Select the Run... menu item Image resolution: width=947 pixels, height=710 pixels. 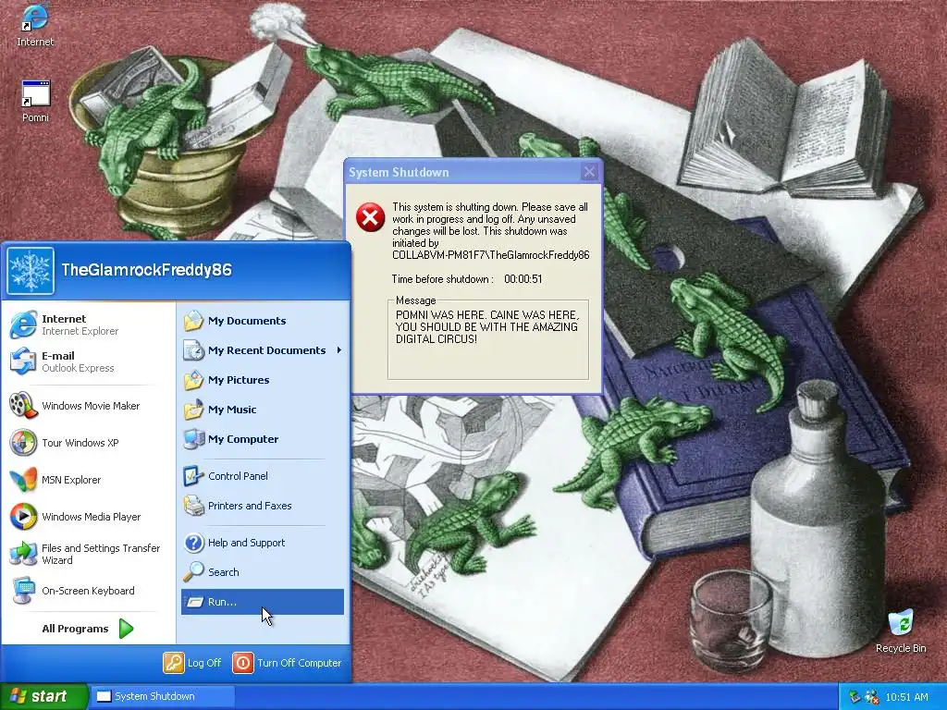pos(262,602)
